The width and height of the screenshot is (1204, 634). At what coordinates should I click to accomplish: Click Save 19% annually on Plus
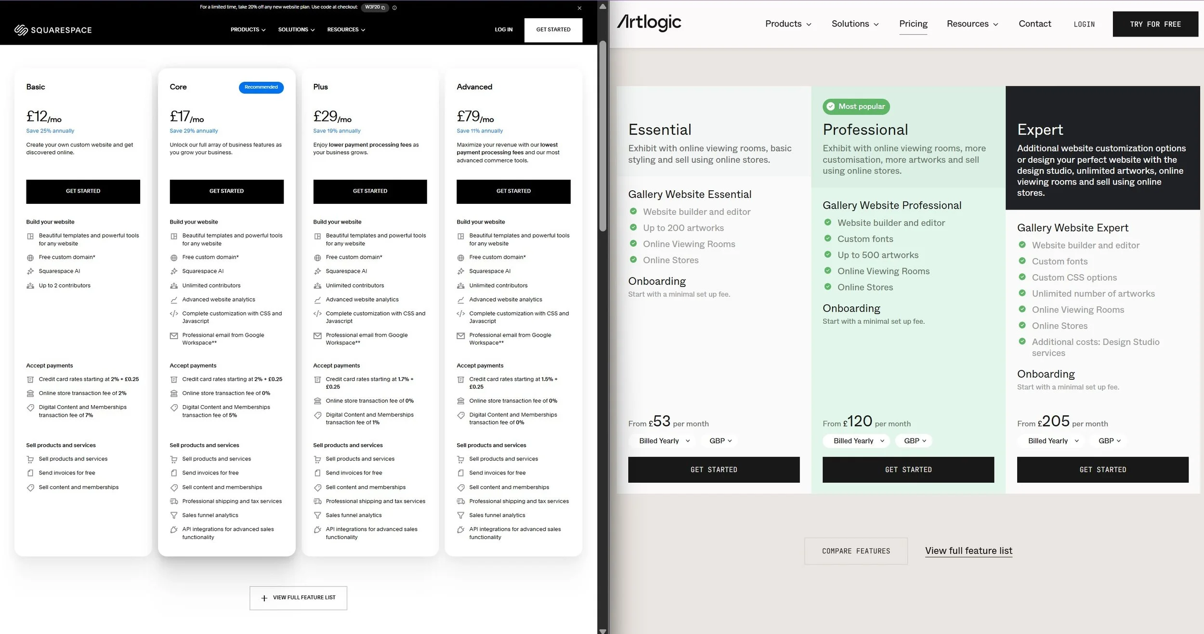pyautogui.click(x=337, y=131)
